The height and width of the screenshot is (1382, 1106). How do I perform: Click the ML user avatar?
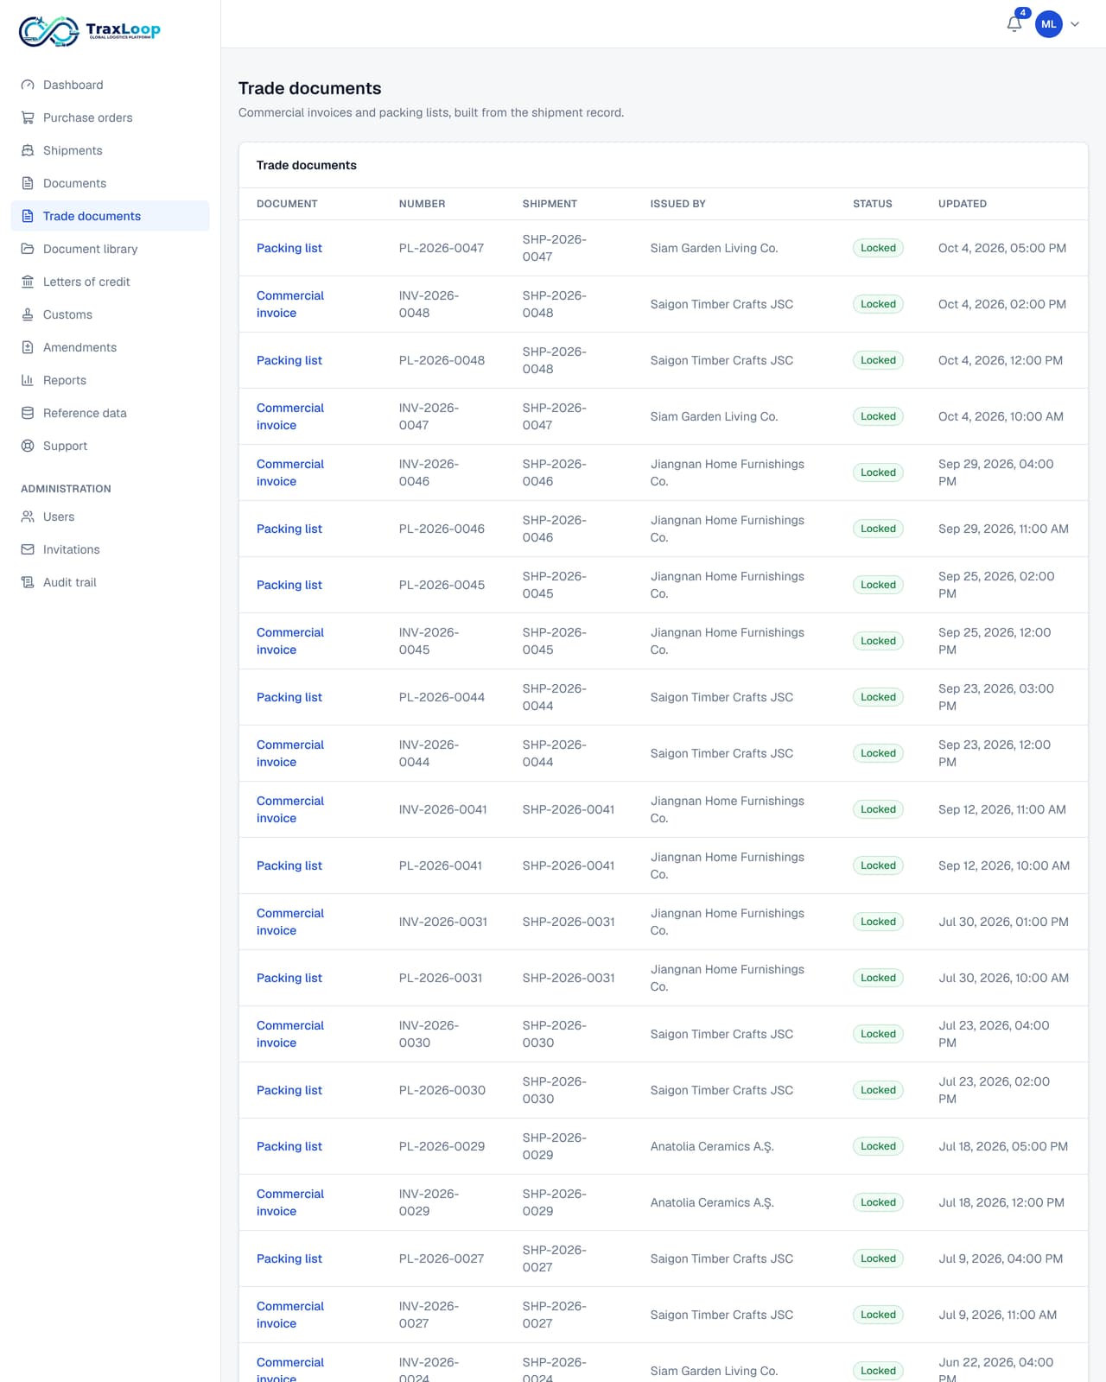[x=1049, y=24]
